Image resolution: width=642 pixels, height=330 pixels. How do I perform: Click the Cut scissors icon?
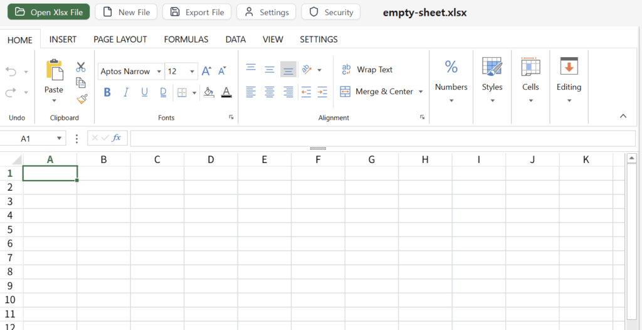click(x=81, y=67)
